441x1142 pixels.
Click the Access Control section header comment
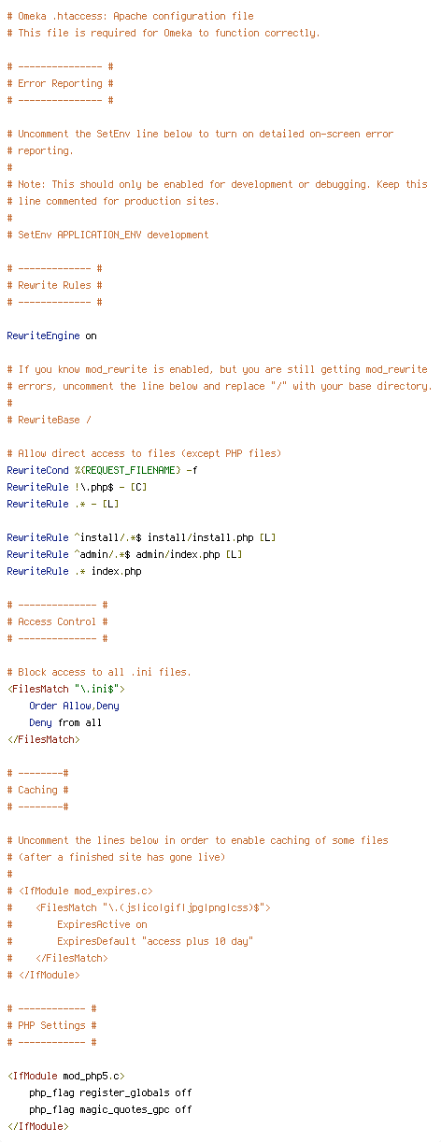(57, 621)
